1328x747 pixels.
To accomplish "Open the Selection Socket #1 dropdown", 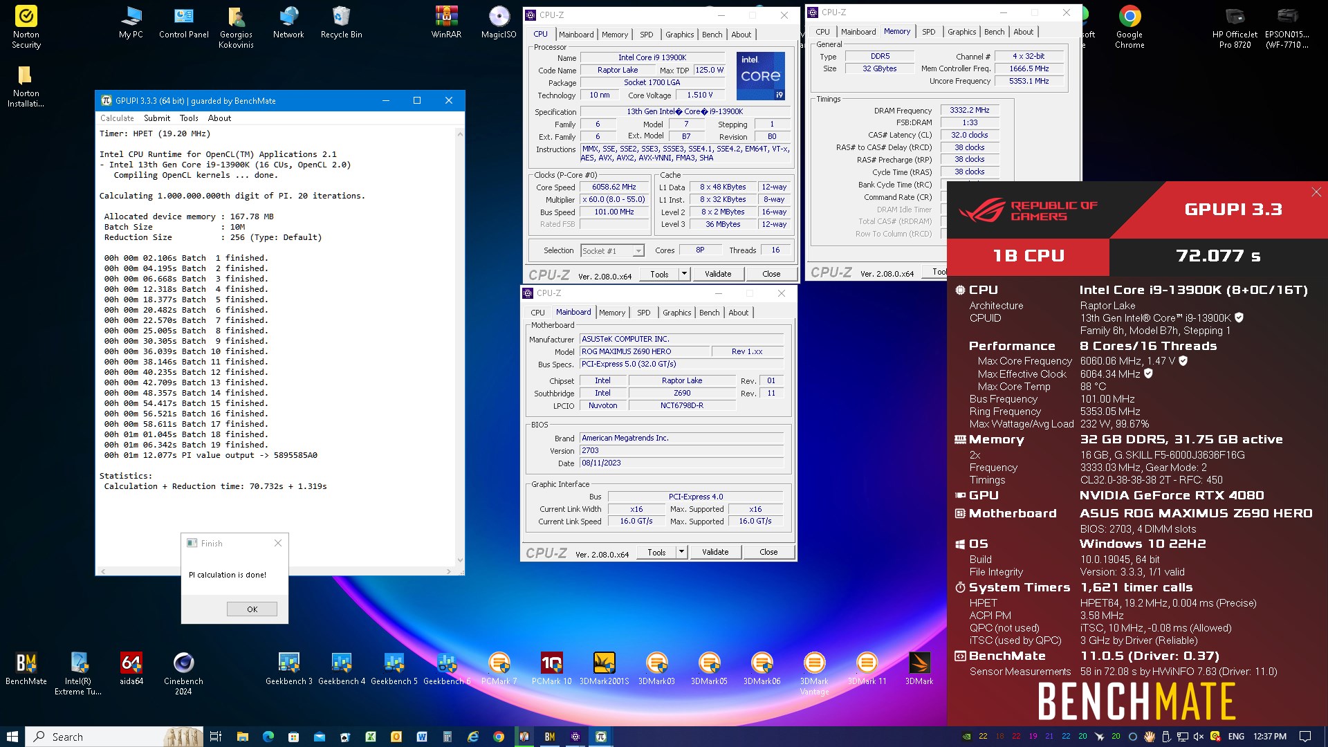I will [612, 250].
